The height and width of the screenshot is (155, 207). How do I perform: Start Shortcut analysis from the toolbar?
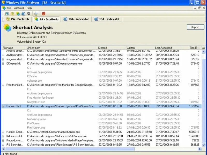[18, 14]
